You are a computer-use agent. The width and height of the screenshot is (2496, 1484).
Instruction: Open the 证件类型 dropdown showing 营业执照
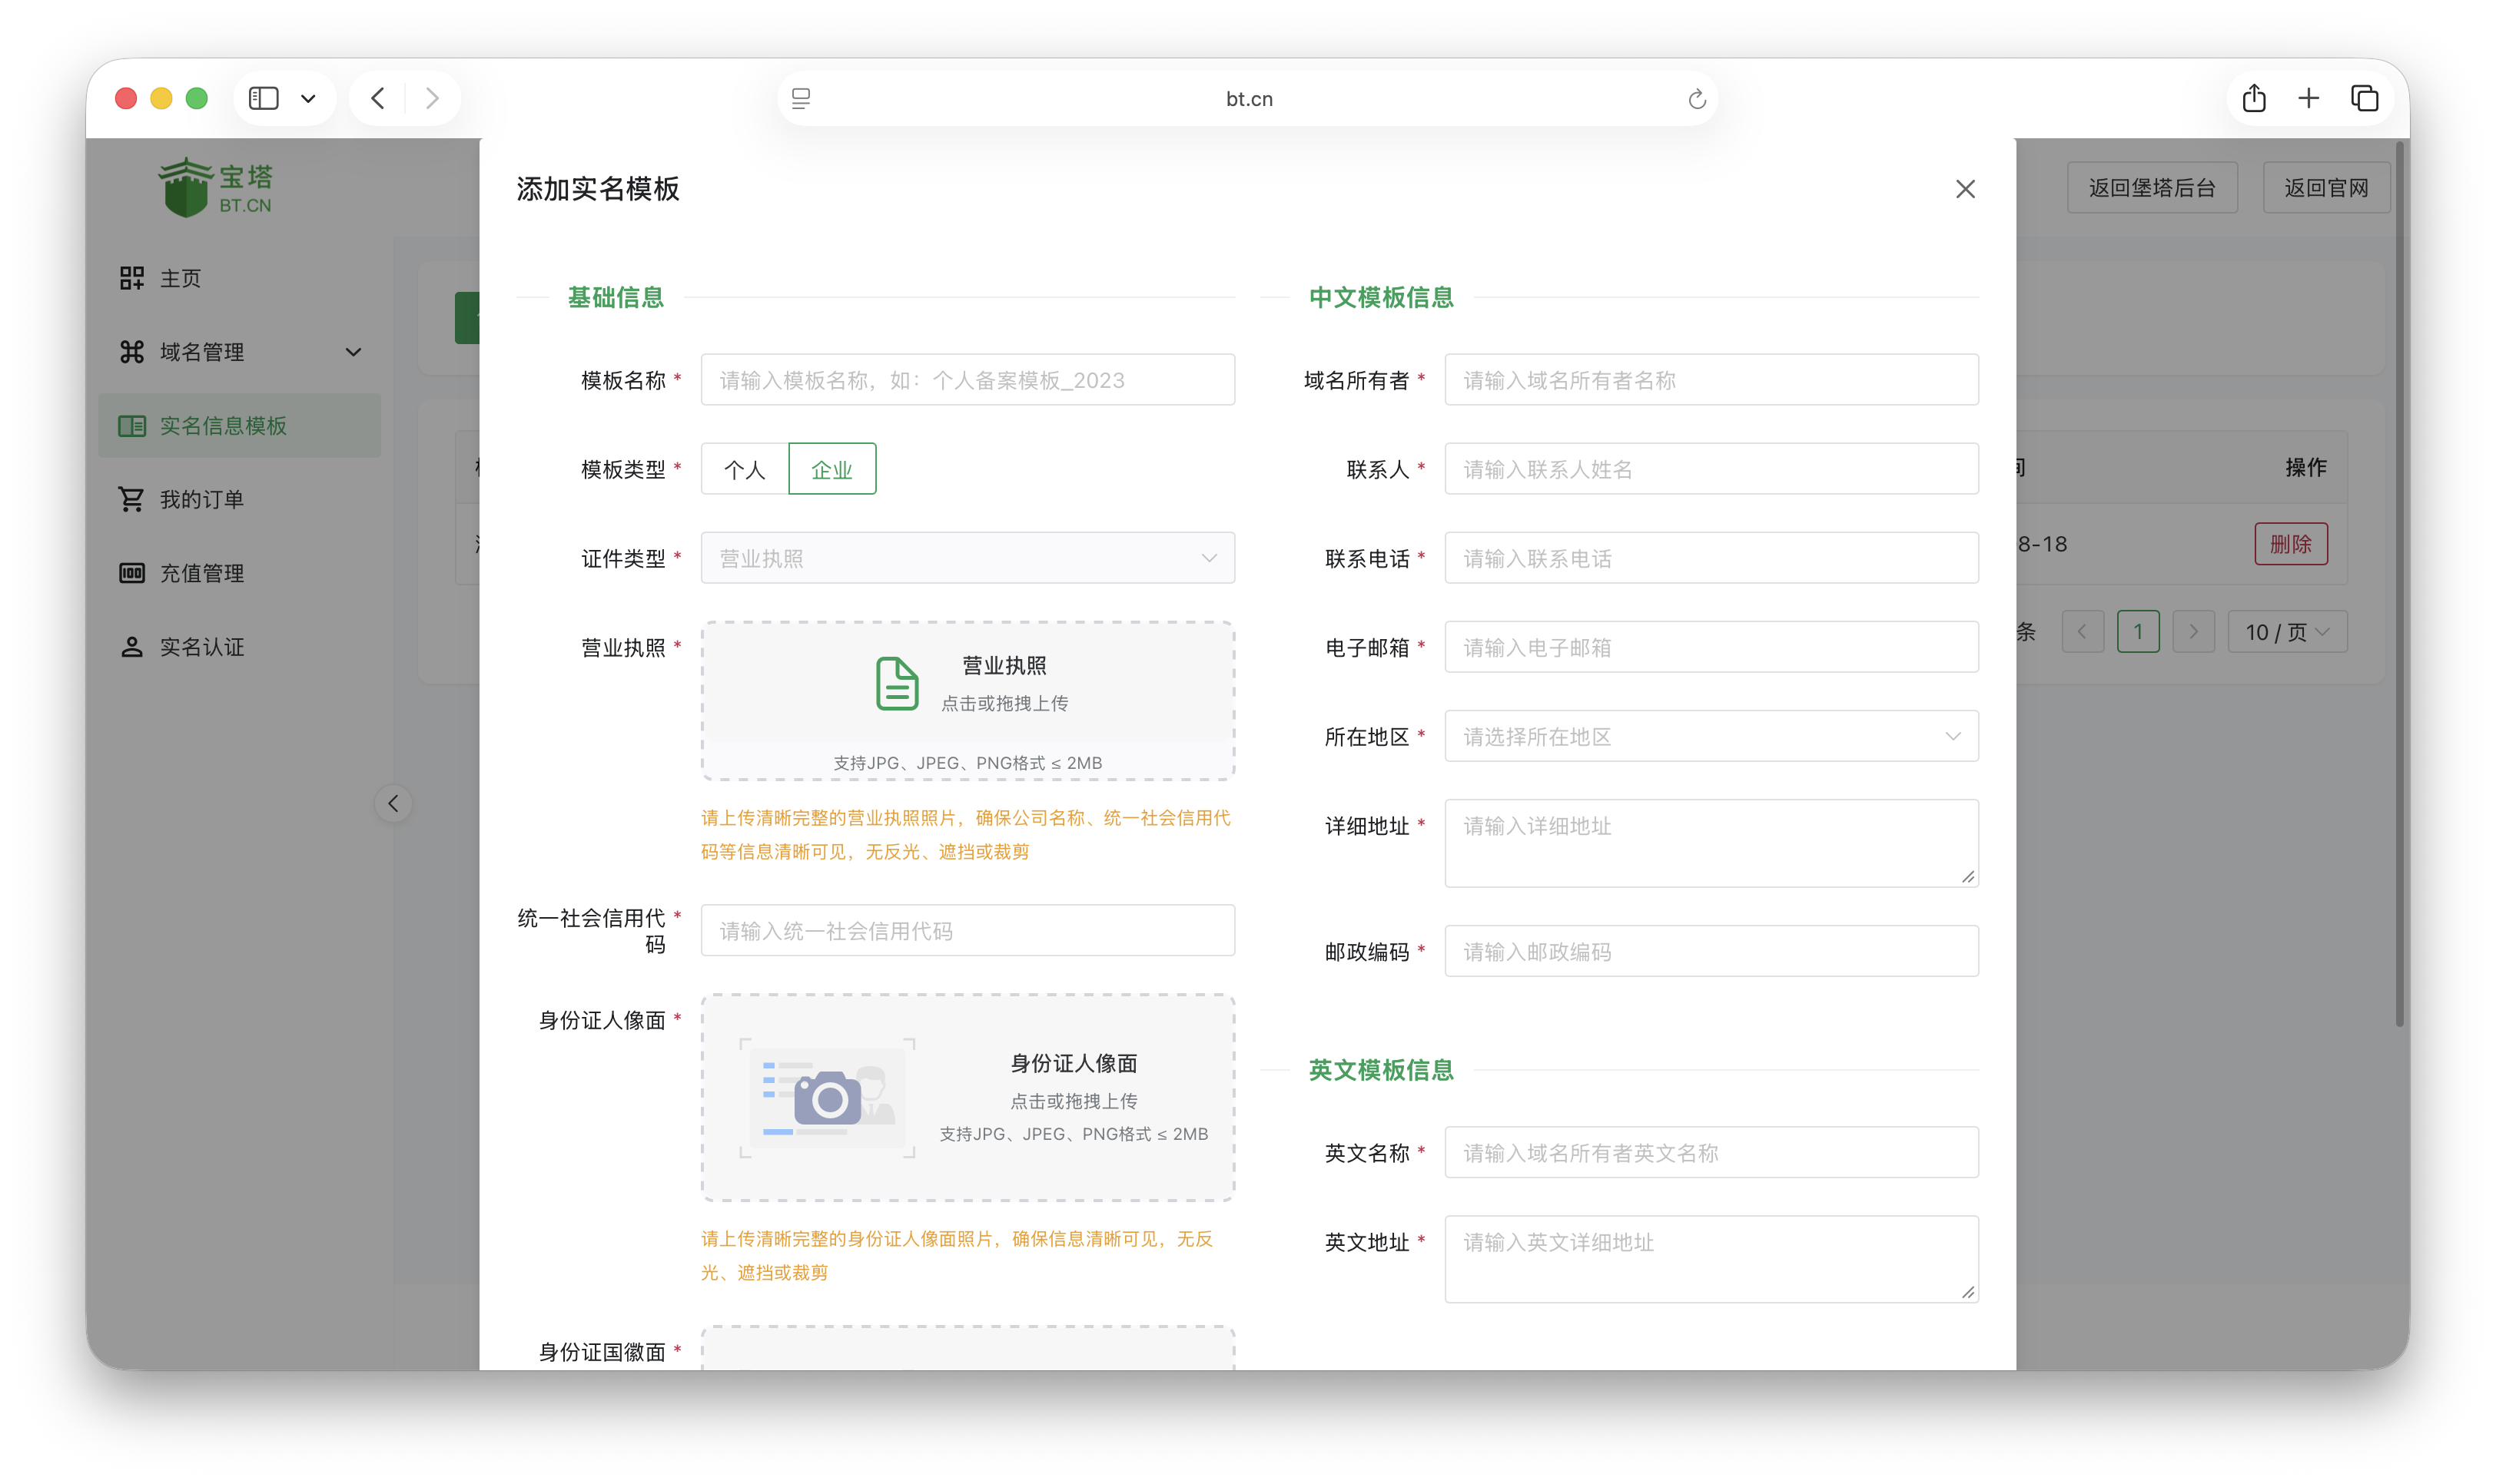coord(967,557)
